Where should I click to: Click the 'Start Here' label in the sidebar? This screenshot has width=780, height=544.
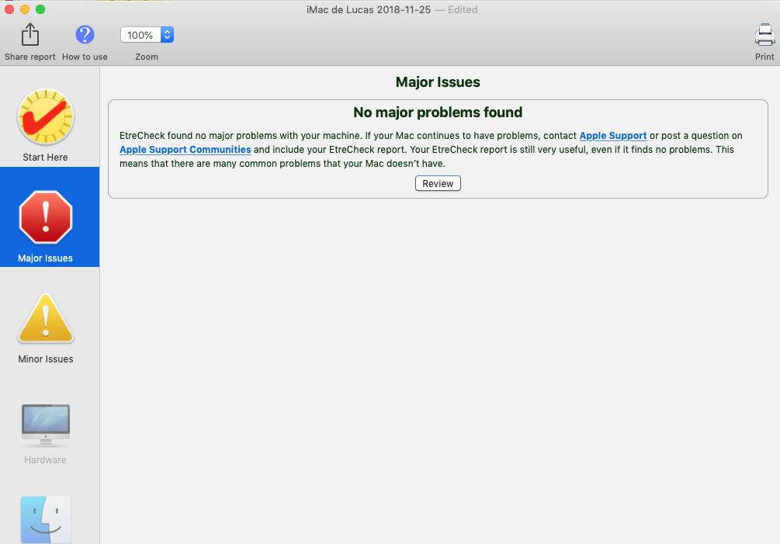pos(45,157)
